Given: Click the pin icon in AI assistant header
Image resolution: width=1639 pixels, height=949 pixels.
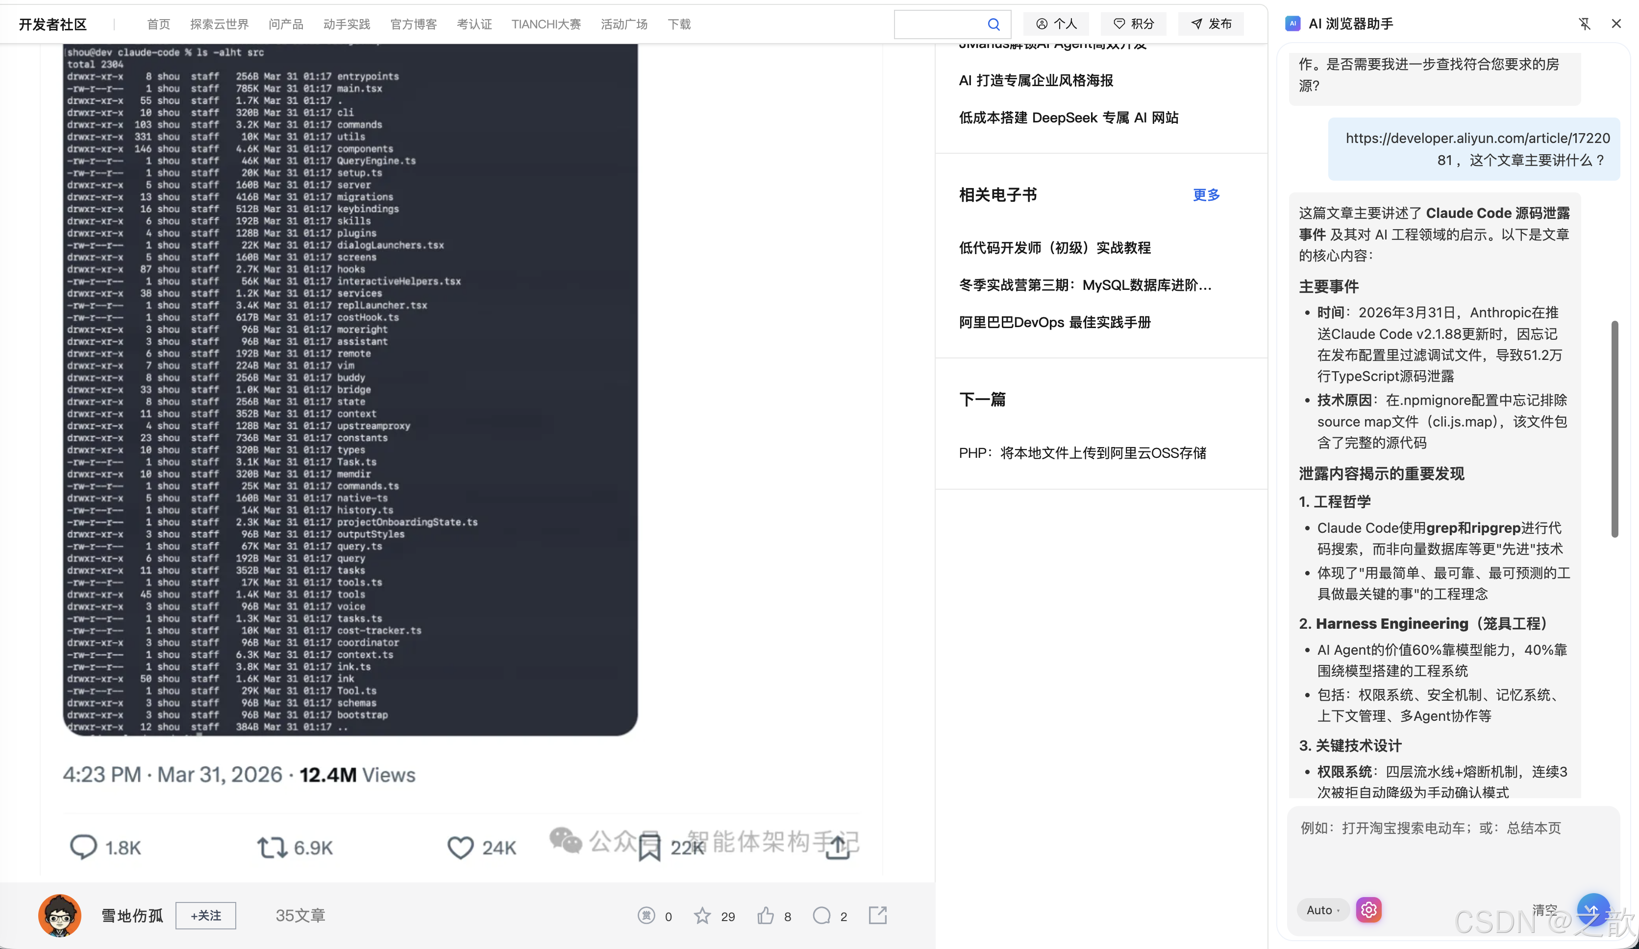Looking at the screenshot, I should (x=1585, y=24).
